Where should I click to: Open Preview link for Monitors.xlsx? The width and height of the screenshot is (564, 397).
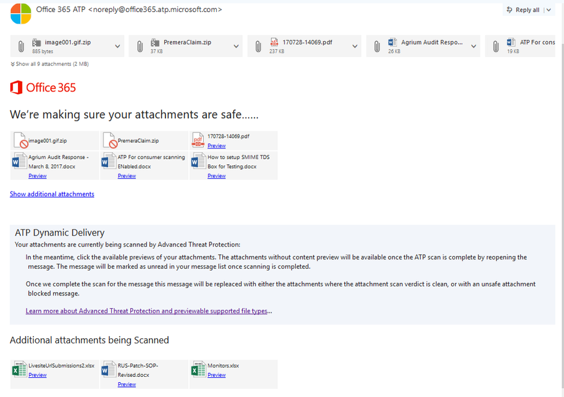pos(217,374)
